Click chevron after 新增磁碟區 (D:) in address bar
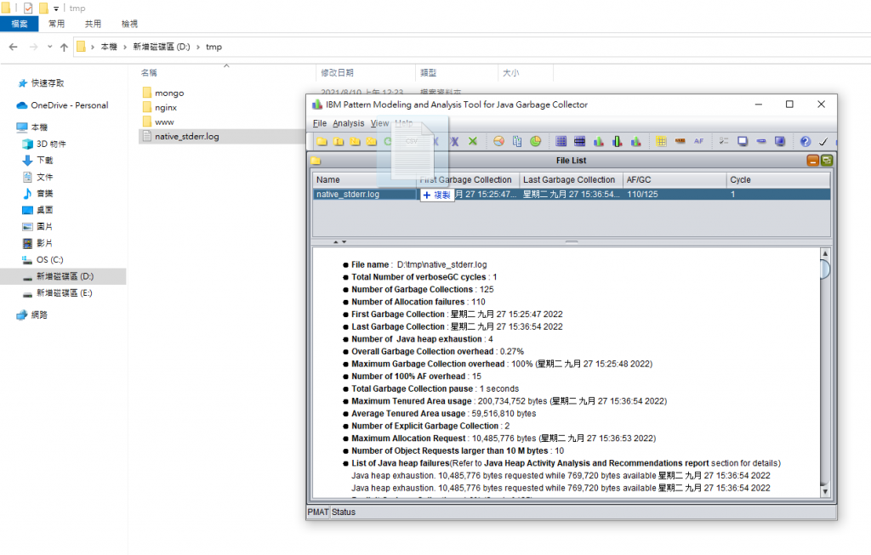Viewport: 871px width, 555px height. point(197,48)
